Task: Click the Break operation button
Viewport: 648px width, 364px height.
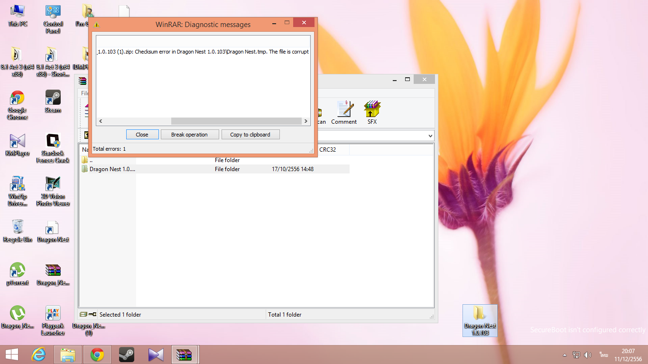Action: (x=190, y=135)
